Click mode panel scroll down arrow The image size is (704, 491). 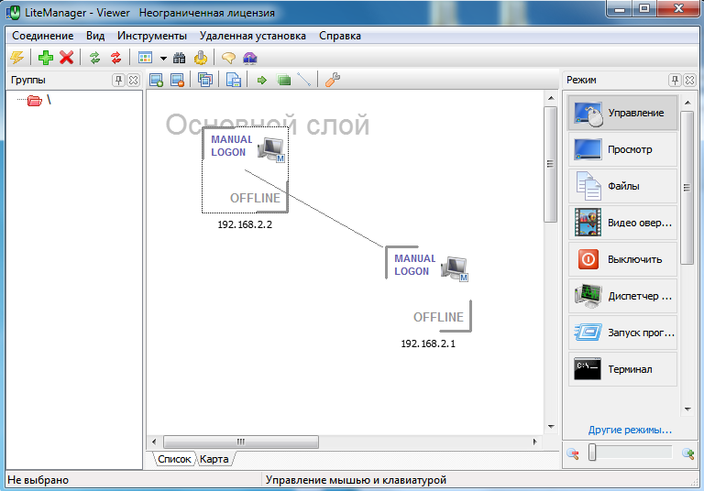tap(687, 409)
